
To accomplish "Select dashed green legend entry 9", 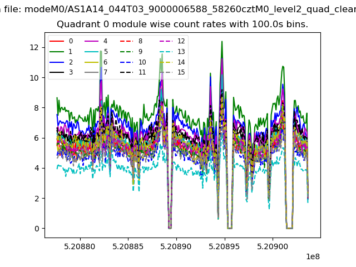I will 131,52.
